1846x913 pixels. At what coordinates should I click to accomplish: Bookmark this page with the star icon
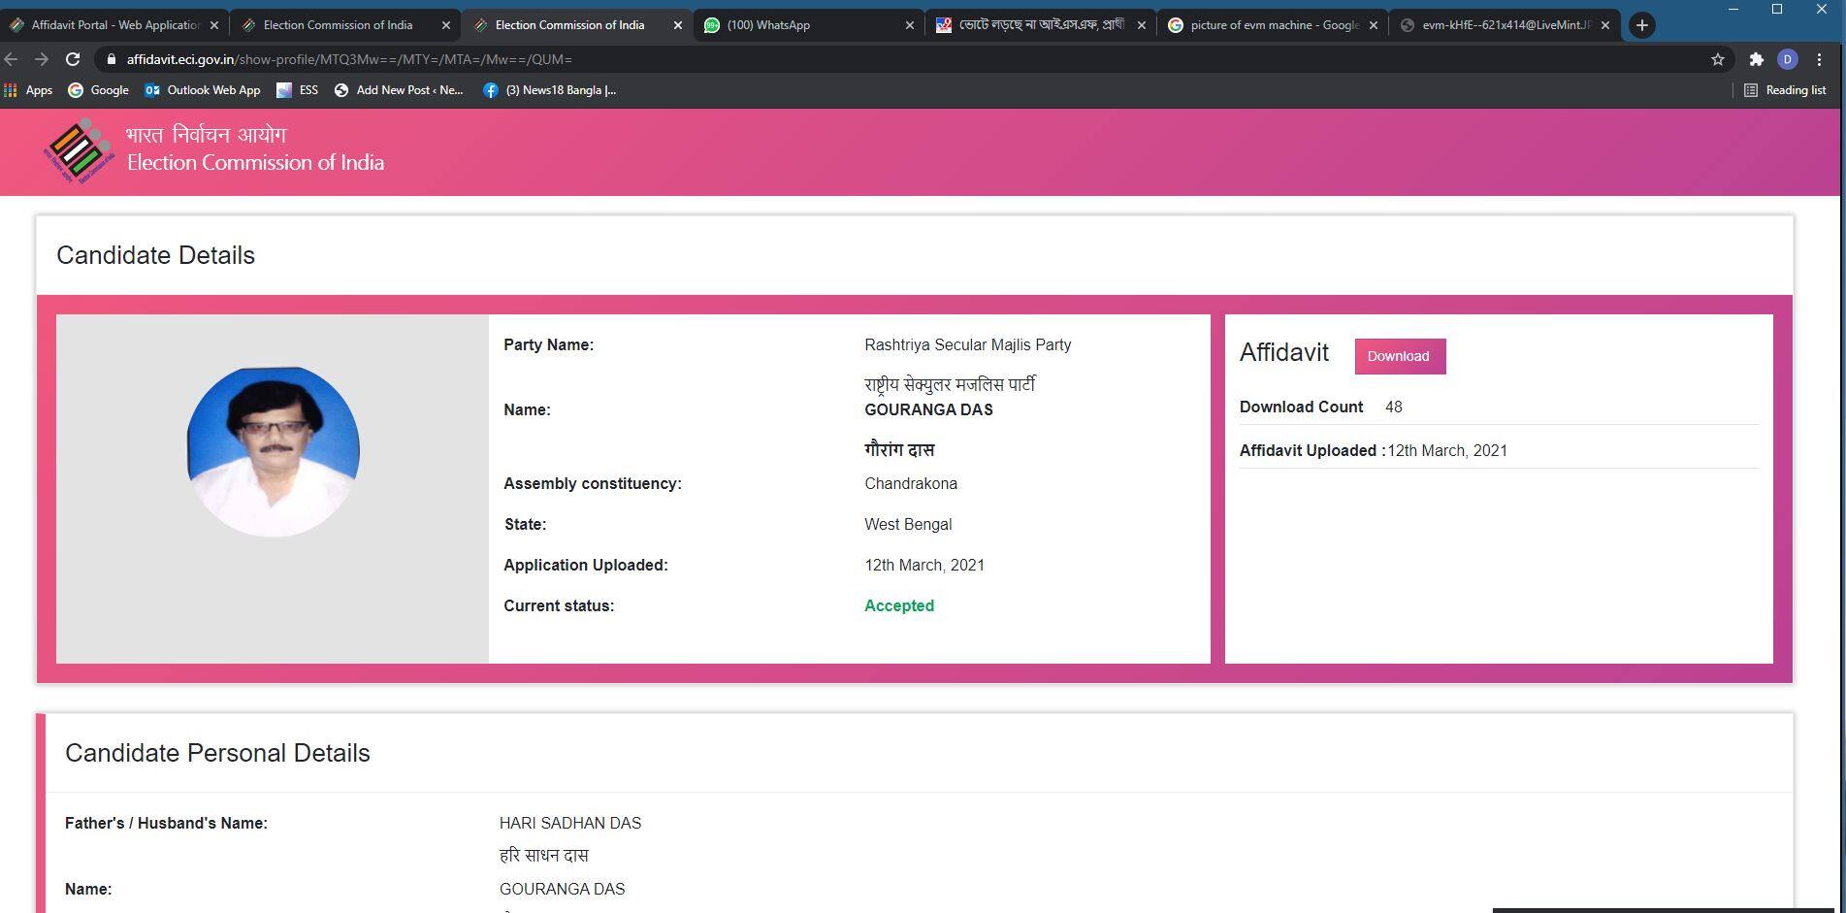click(1717, 59)
